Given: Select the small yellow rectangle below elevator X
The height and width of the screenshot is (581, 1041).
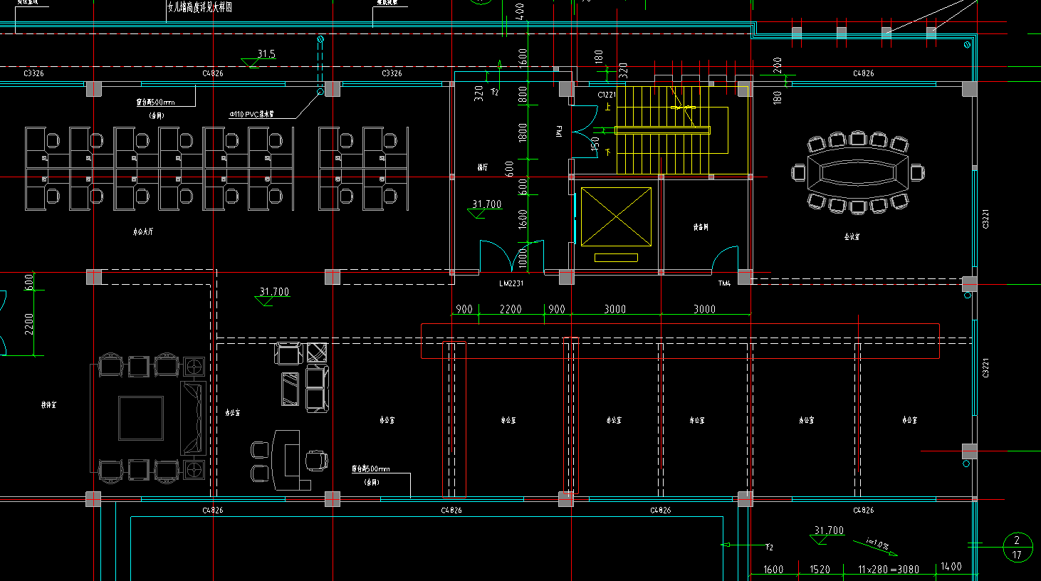Looking at the screenshot, I should pyautogui.click(x=616, y=258).
